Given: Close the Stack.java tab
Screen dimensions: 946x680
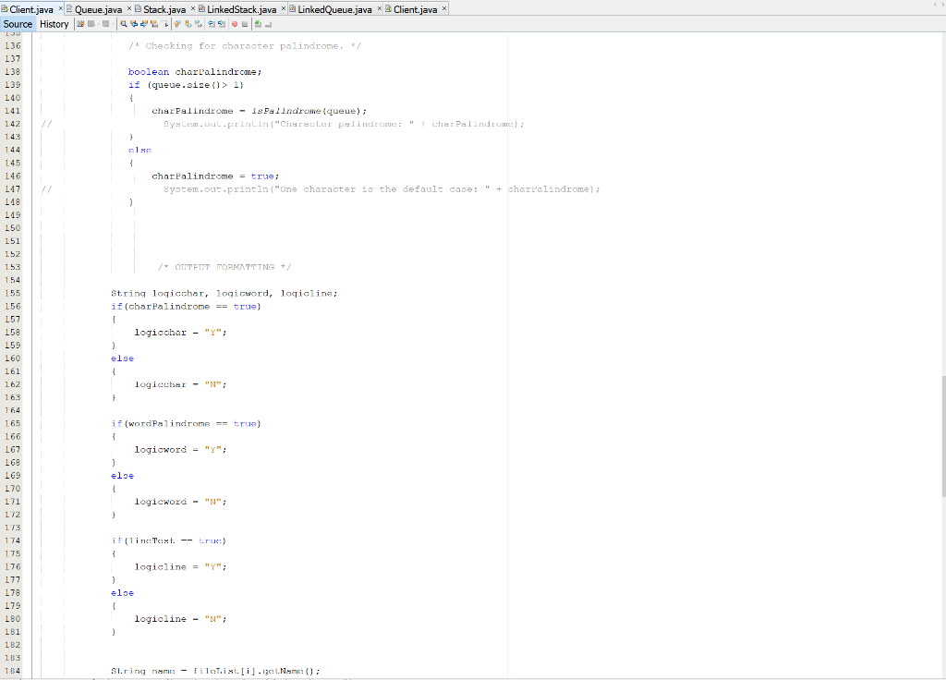Looking at the screenshot, I should 193,8.
